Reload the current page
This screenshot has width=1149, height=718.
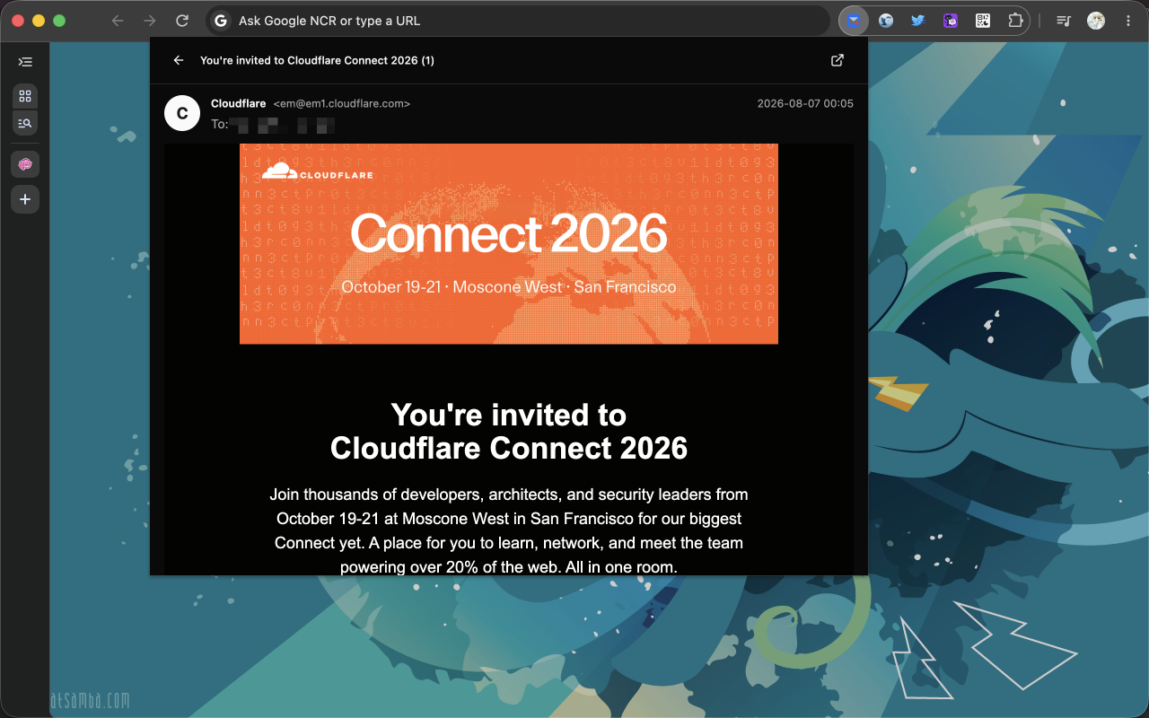click(182, 21)
